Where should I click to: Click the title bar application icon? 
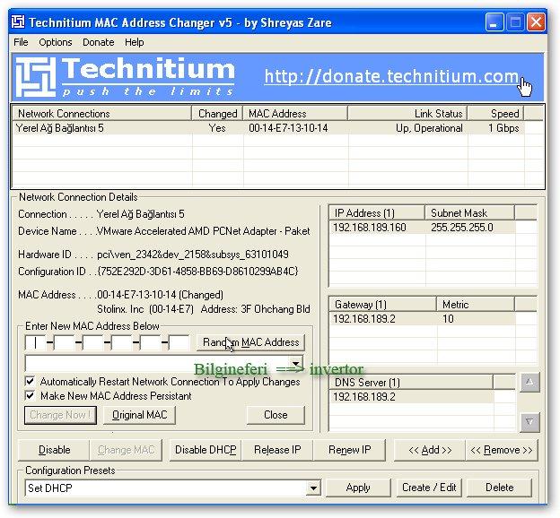(18, 22)
